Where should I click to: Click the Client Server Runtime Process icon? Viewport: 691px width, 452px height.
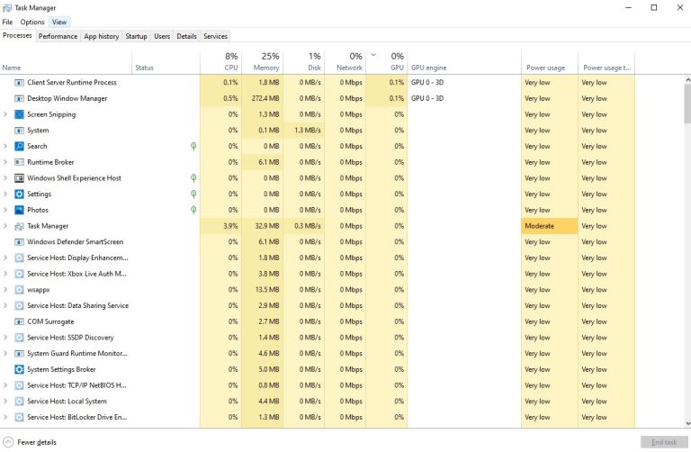19,83
